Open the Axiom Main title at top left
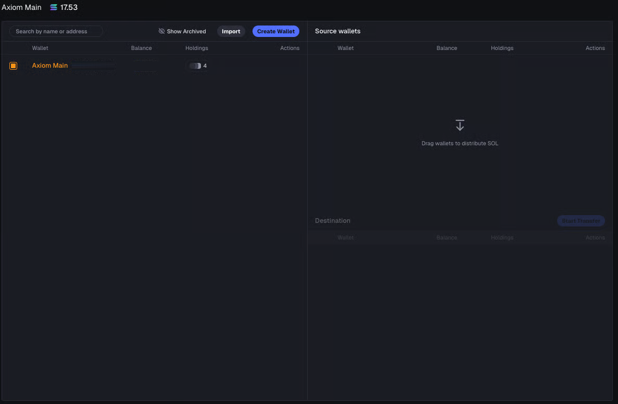 coord(21,7)
